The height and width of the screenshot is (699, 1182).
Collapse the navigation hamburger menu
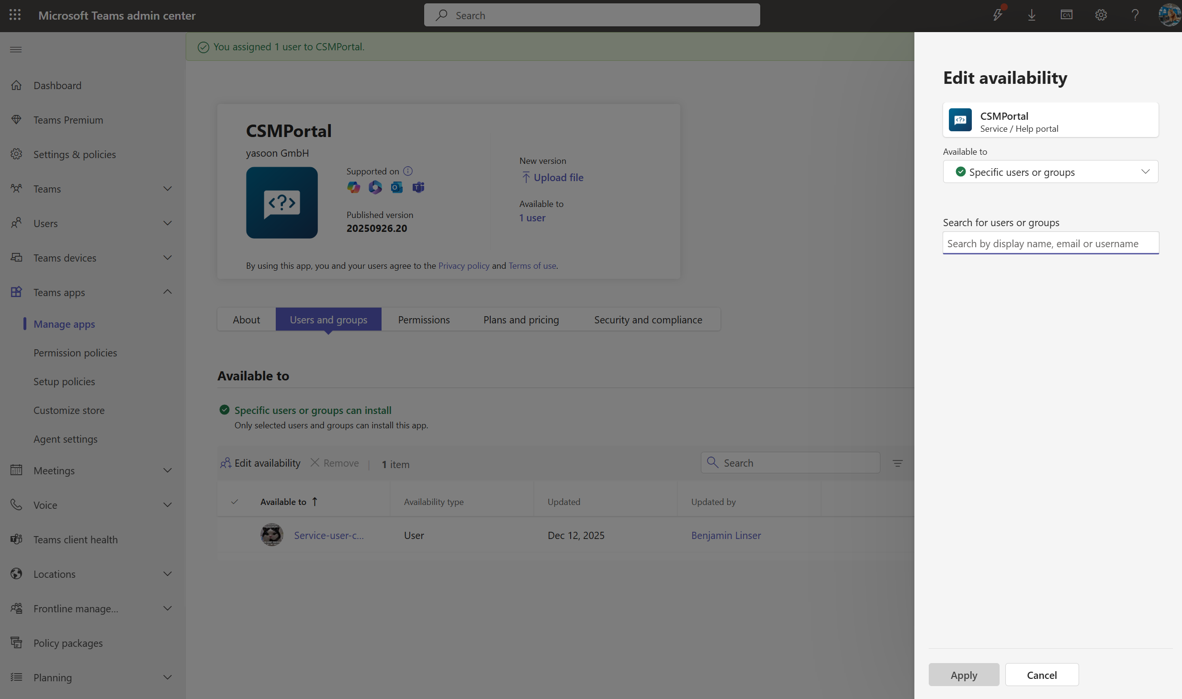click(x=16, y=49)
